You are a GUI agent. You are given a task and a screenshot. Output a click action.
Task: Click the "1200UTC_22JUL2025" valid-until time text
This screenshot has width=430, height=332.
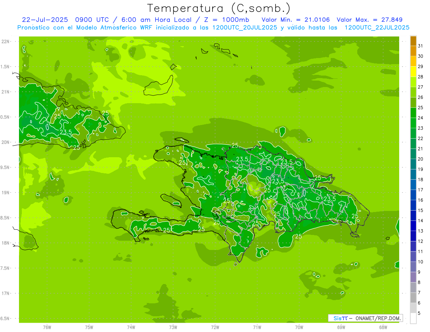[x=377, y=28]
